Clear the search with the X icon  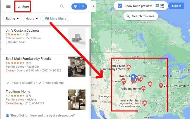point(83,6)
